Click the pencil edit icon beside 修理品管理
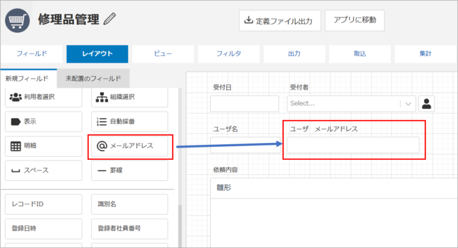Viewport: 458px width, 248px height. coord(110,19)
